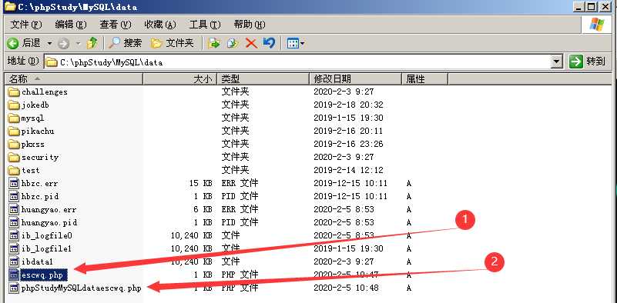The image size is (617, 303).
Task: Sort by 类型 column header
Action: click(x=263, y=79)
